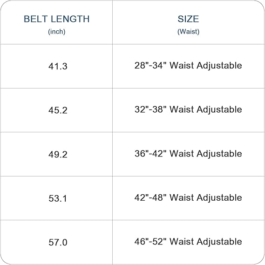The width and height of the screenshot is (265, 265).
Task: Select the 42"-48" Waist Adjustable size
Action: (x=188, y=198)
